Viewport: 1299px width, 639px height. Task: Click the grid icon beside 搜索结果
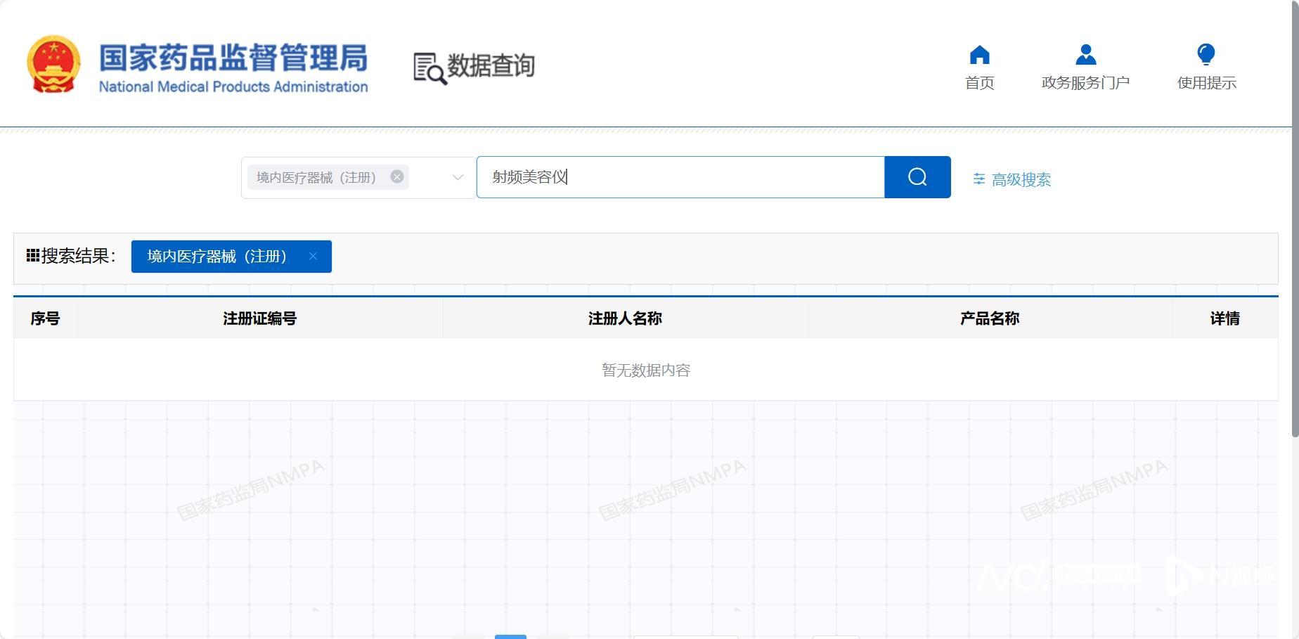pyautogui.click(x=32, y=256)
